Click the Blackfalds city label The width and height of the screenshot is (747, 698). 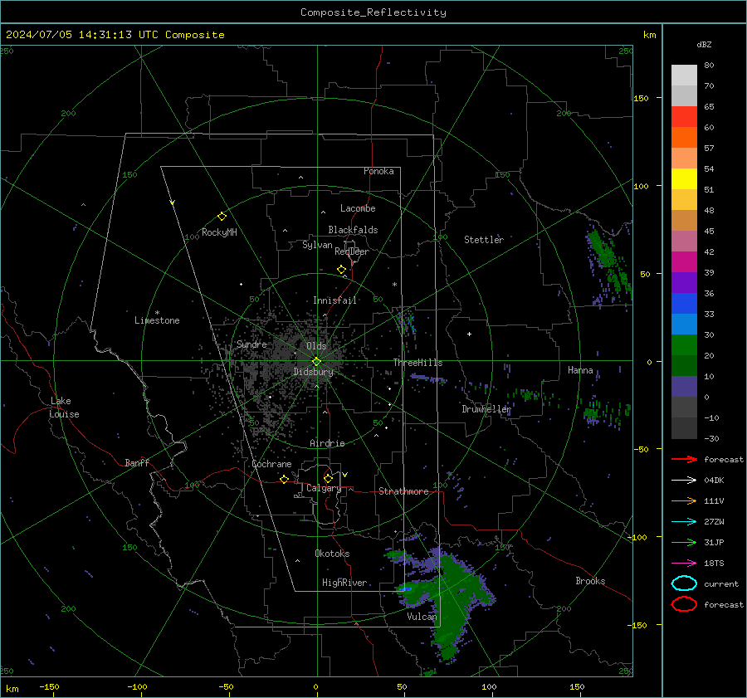click(353, 230)
